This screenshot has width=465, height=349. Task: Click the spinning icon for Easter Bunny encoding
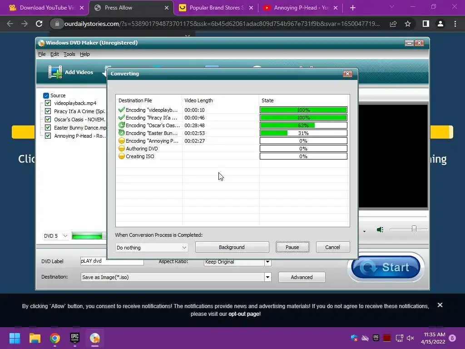click(121, 133)
